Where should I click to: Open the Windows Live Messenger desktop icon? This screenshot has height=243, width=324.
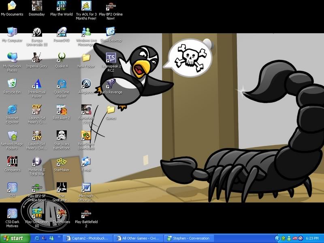pos(86,37)
